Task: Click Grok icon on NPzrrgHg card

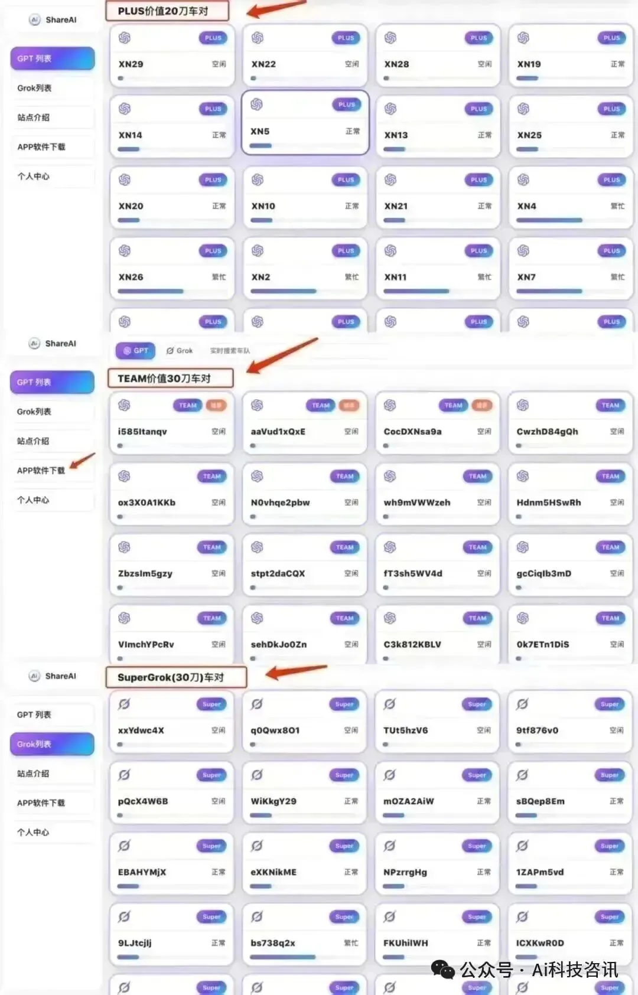Action: point(390,846)
